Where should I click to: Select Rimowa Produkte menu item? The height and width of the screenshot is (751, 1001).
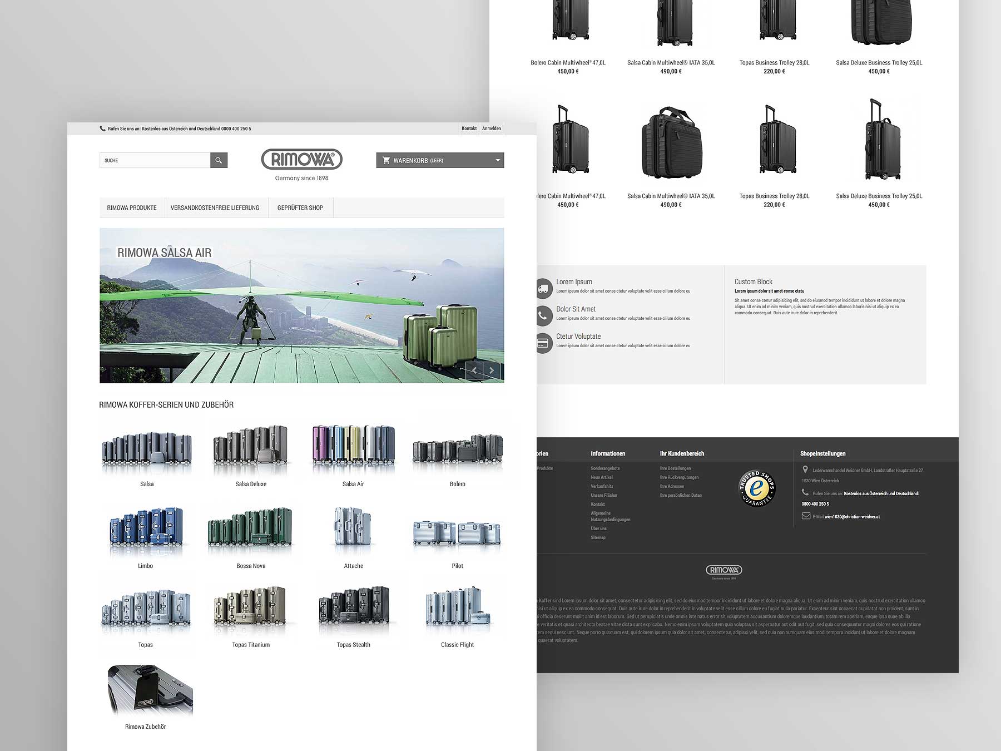click(132, 207)
